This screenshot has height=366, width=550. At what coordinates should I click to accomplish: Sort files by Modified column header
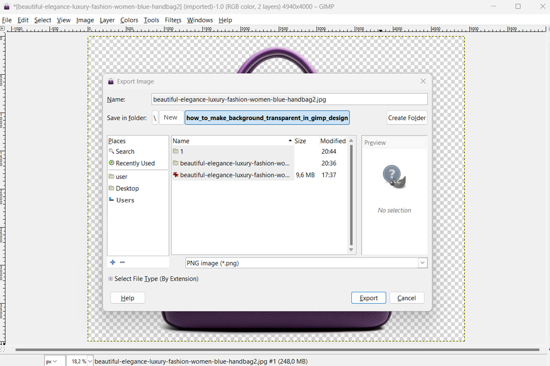(333, 141)
